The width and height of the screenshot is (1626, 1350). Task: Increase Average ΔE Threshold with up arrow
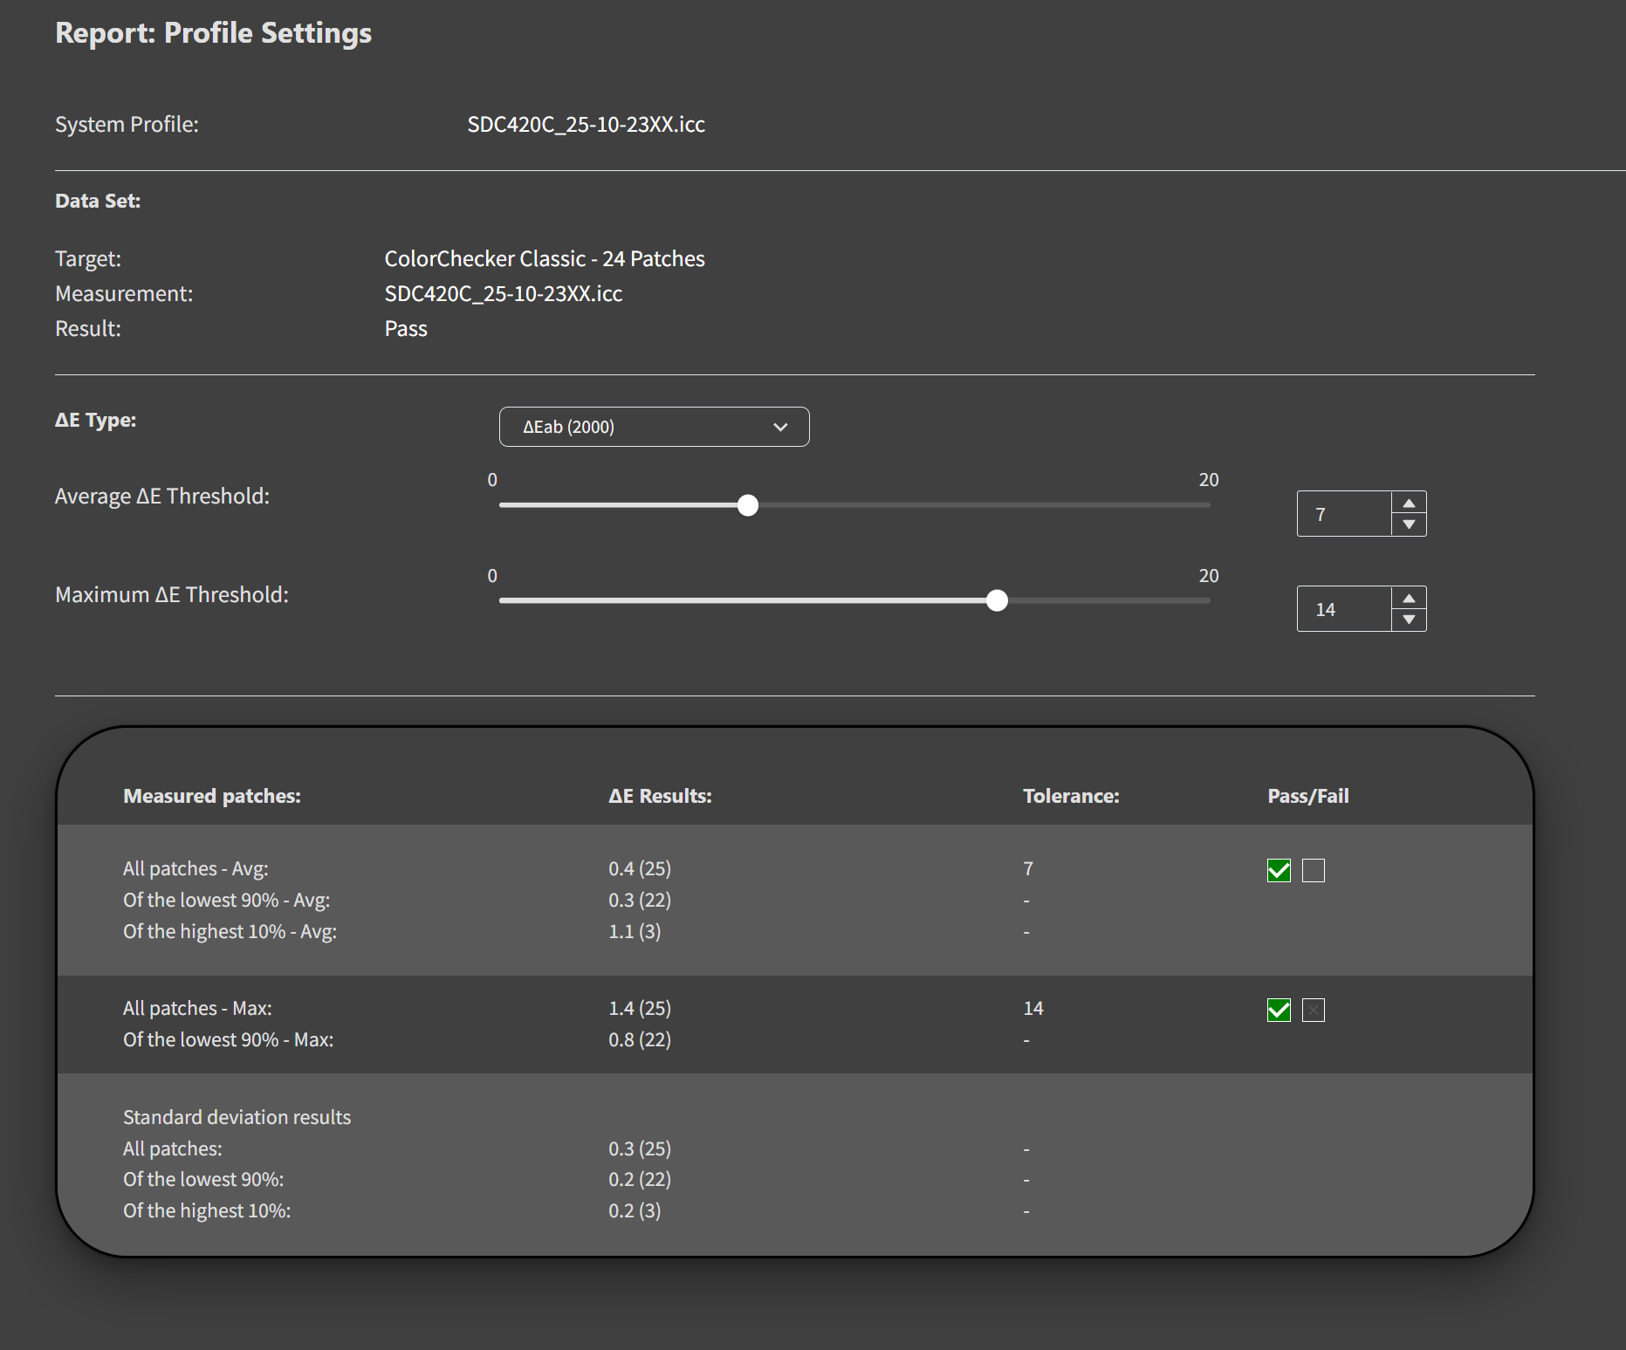point(1408,504)
